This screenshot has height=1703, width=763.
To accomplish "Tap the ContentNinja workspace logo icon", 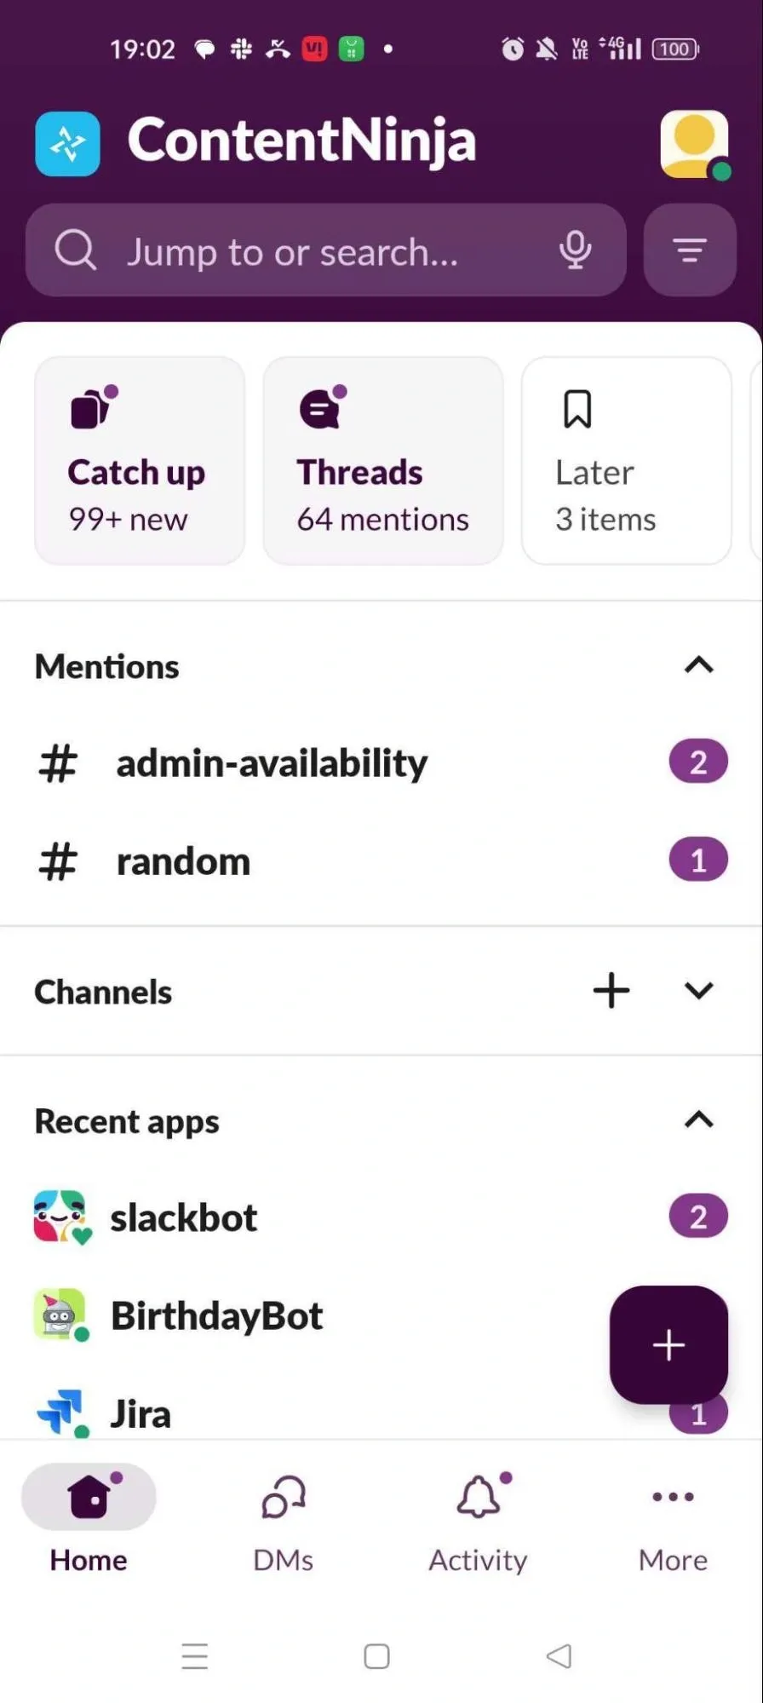I will coord(67,144).
